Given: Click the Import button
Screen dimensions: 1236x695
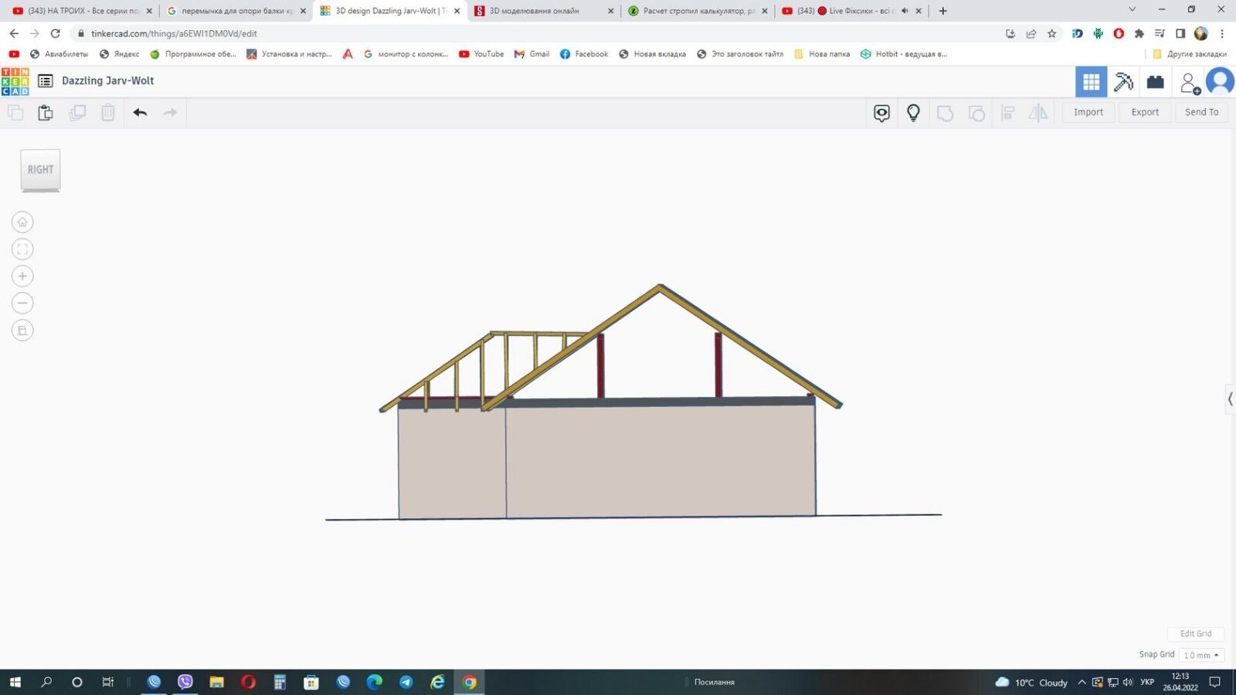Looking at the screenshot, I should click(1088, 112).
